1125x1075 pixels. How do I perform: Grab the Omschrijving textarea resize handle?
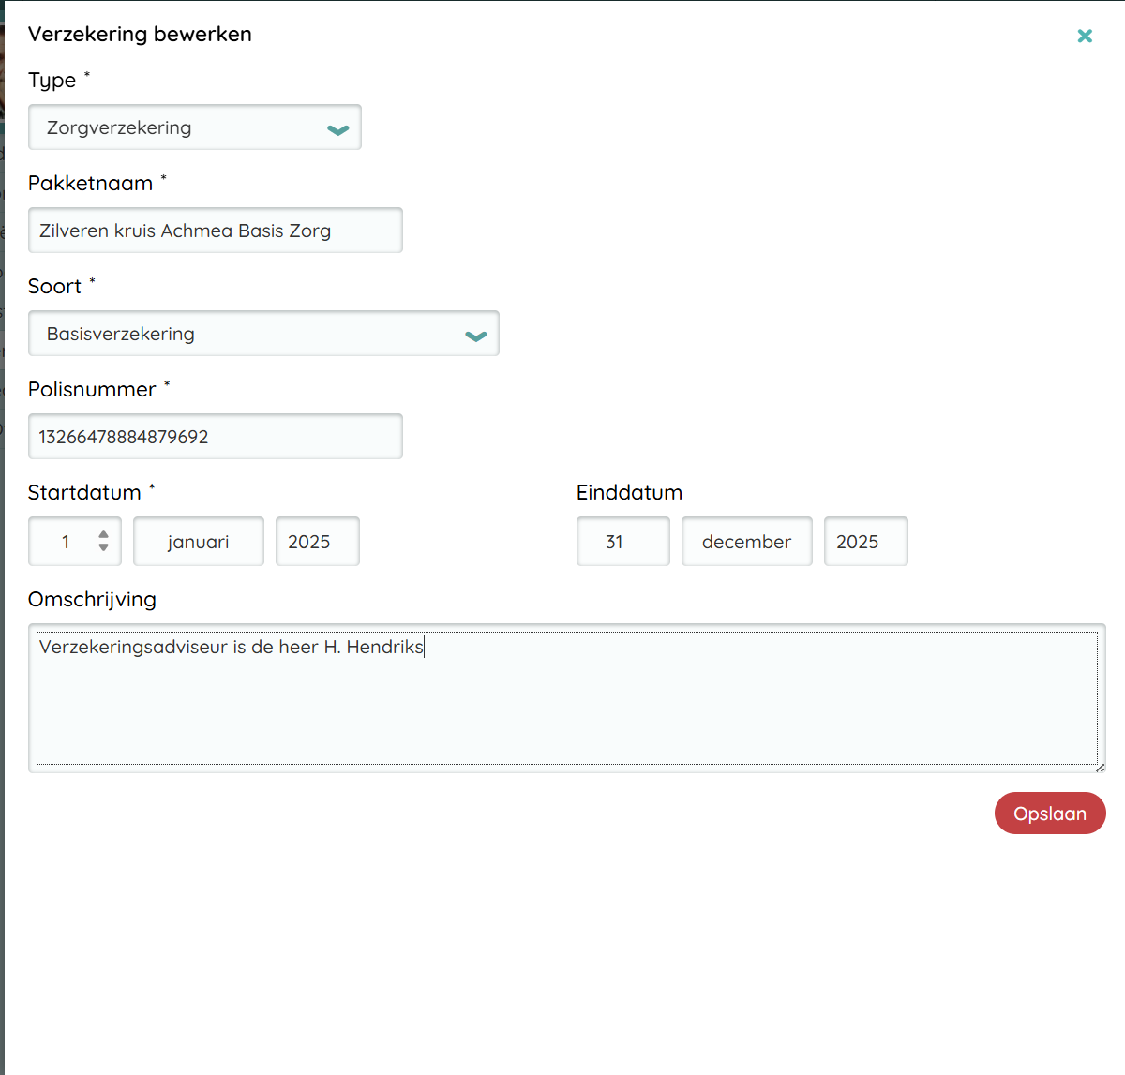tap(1100, 767)
